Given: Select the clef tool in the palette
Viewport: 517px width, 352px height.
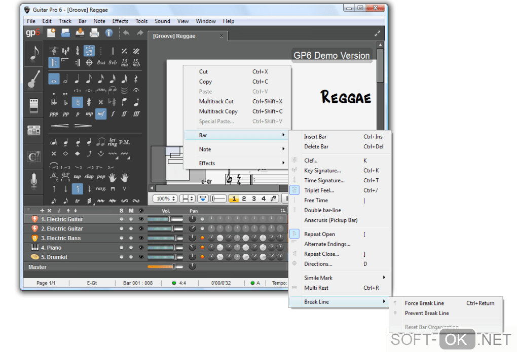Looking at the screenshot, I should tap(54, 51).
